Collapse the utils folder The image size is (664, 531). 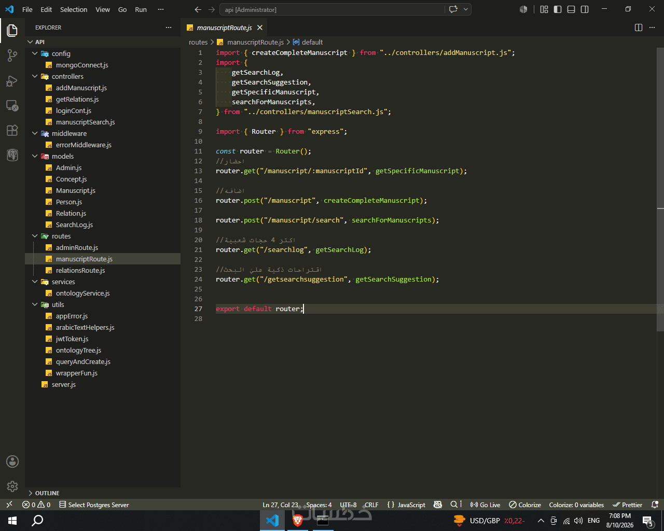coord(103,304)
